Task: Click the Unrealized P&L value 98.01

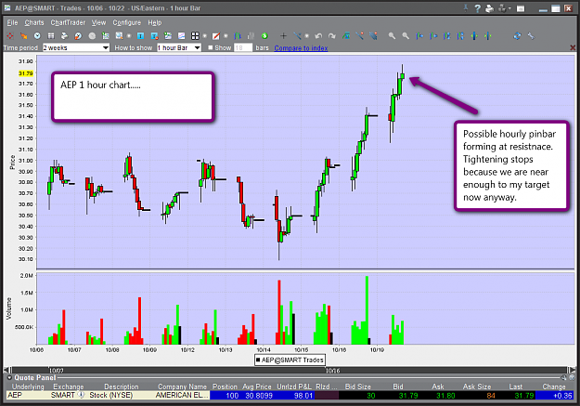Action: [303, 395]
